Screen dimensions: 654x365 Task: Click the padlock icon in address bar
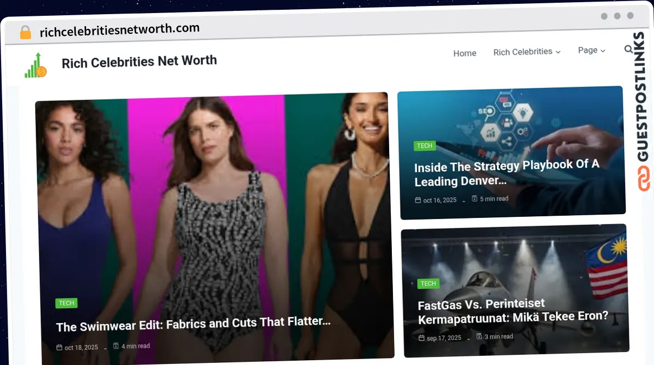click(26, 32)
